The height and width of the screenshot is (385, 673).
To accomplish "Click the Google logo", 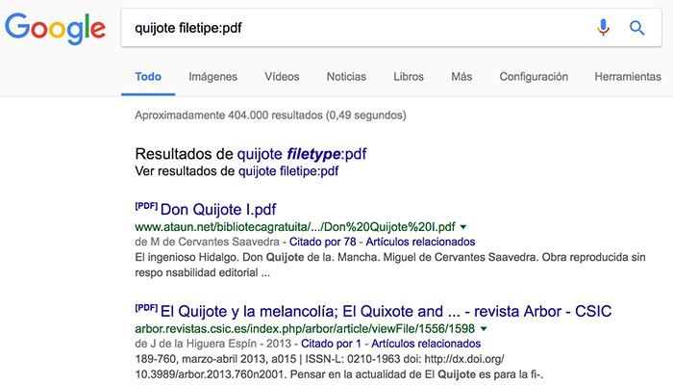I will click(x=55, y=28).
